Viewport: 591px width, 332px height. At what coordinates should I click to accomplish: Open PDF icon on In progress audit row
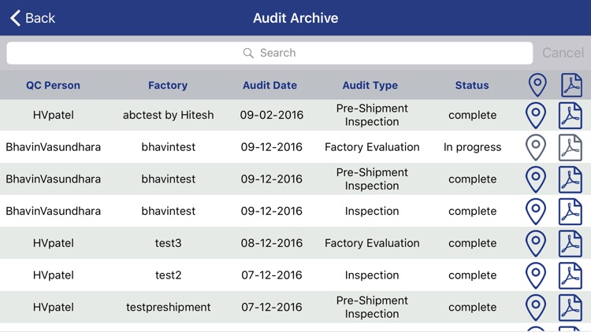[x=571, y=147]
